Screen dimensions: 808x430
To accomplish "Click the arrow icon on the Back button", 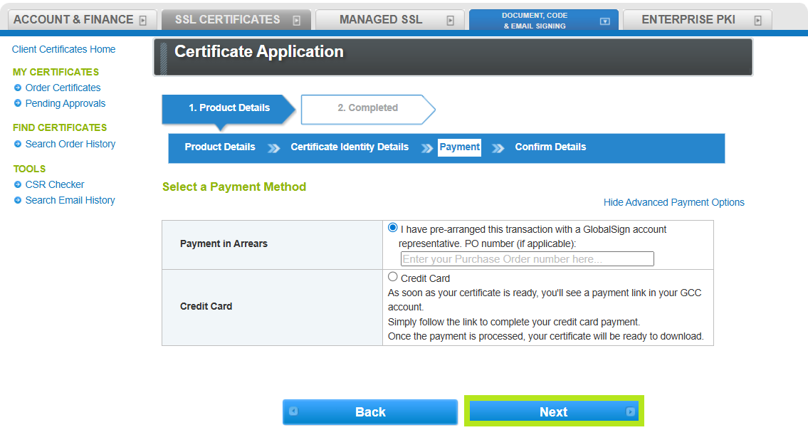I will pos(294,411).
